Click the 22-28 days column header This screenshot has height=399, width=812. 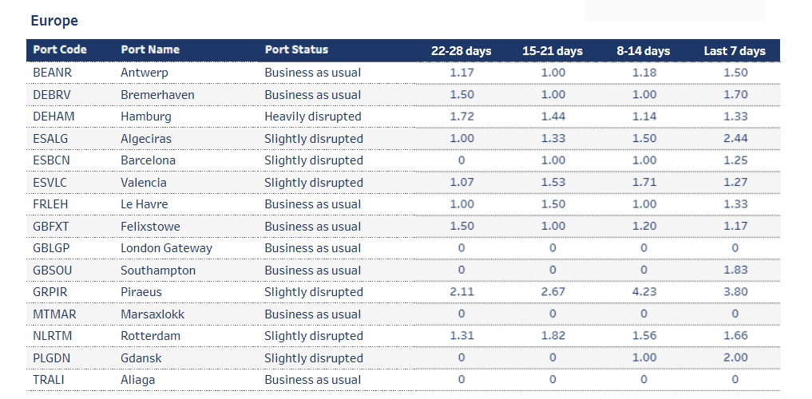tap(461, 51)
